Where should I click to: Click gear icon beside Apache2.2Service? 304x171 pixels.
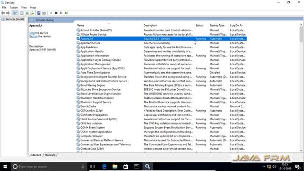(x=78, y=43)
